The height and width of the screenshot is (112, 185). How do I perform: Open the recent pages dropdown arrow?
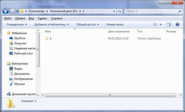17,11
